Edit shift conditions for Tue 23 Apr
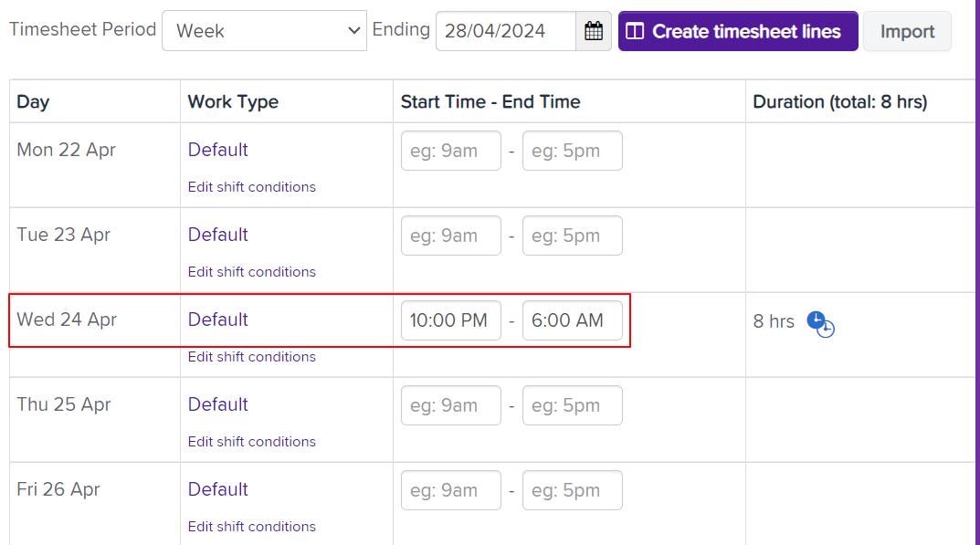This screenshot has width=980, height=545. tap(252, 272)
